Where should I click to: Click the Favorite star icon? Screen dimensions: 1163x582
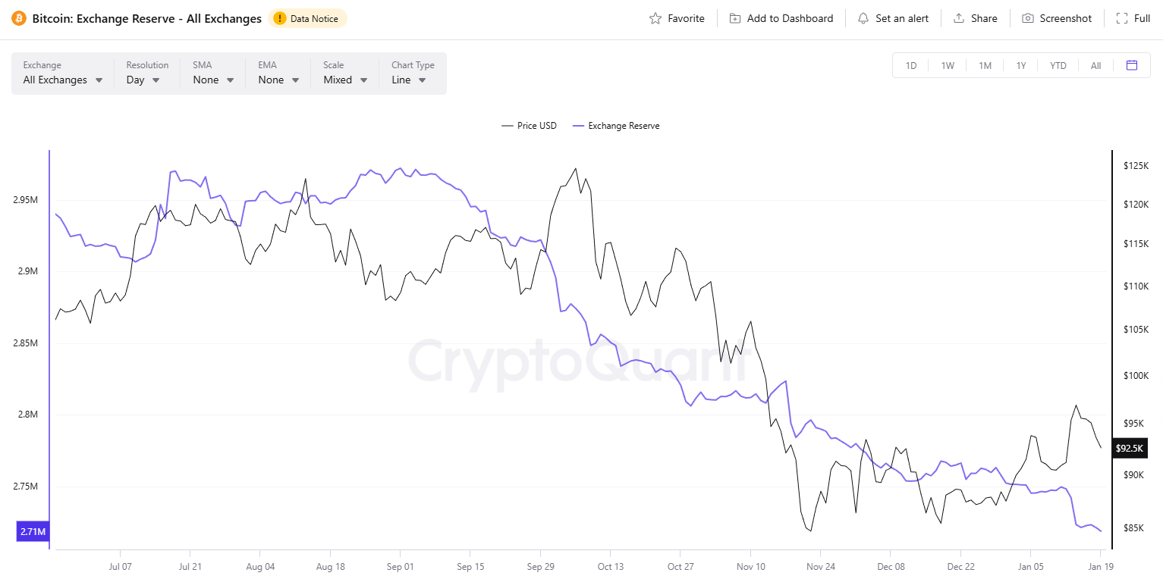655,18
